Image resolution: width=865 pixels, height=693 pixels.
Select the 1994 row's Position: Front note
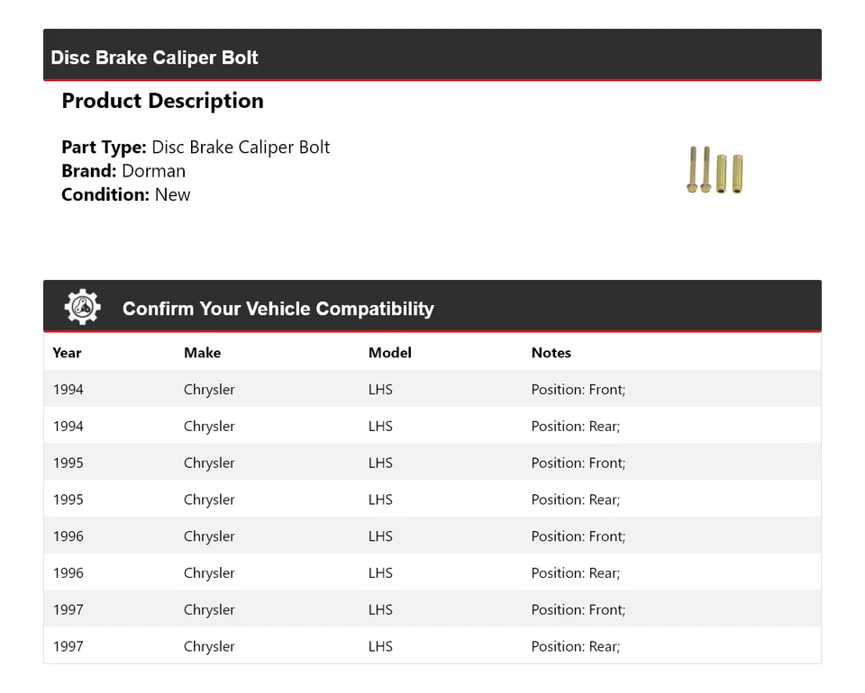578,390
